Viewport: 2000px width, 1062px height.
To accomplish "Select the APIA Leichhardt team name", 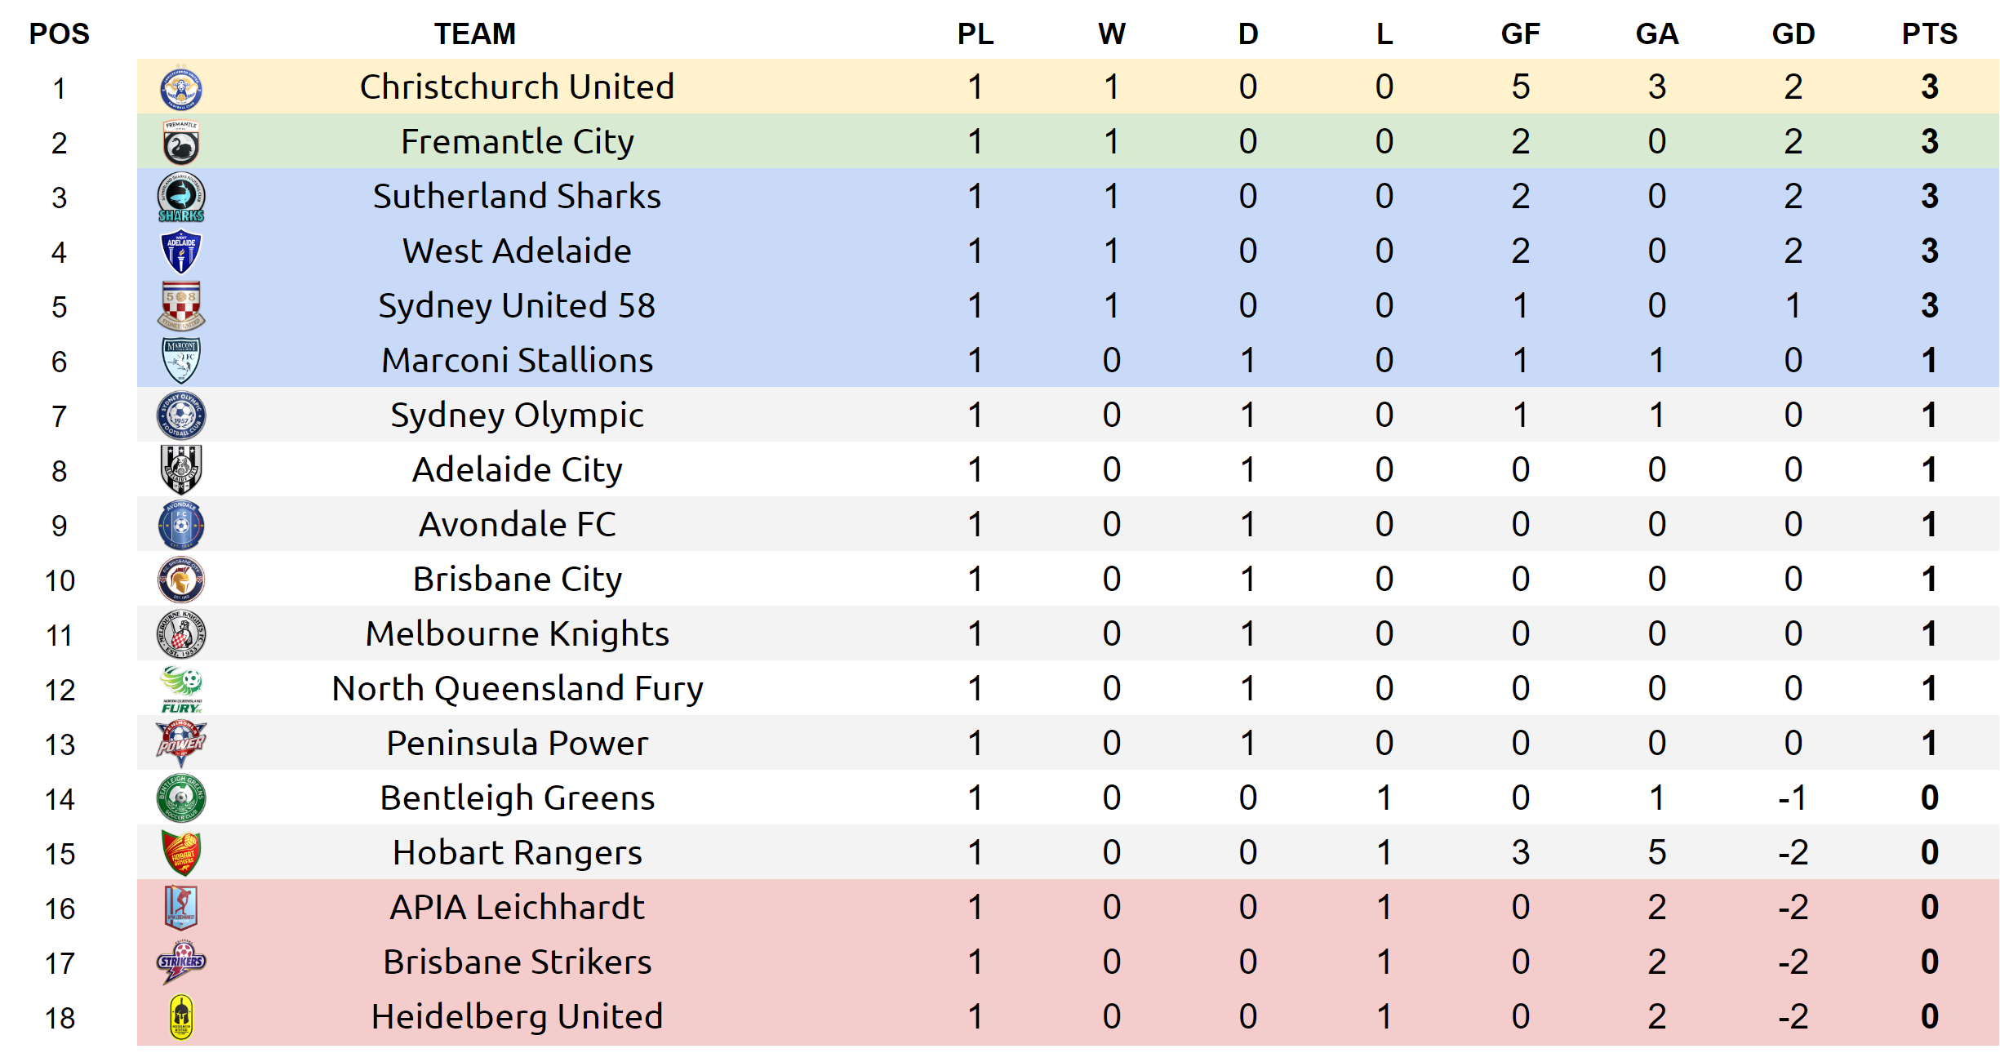I will point(517,908).
